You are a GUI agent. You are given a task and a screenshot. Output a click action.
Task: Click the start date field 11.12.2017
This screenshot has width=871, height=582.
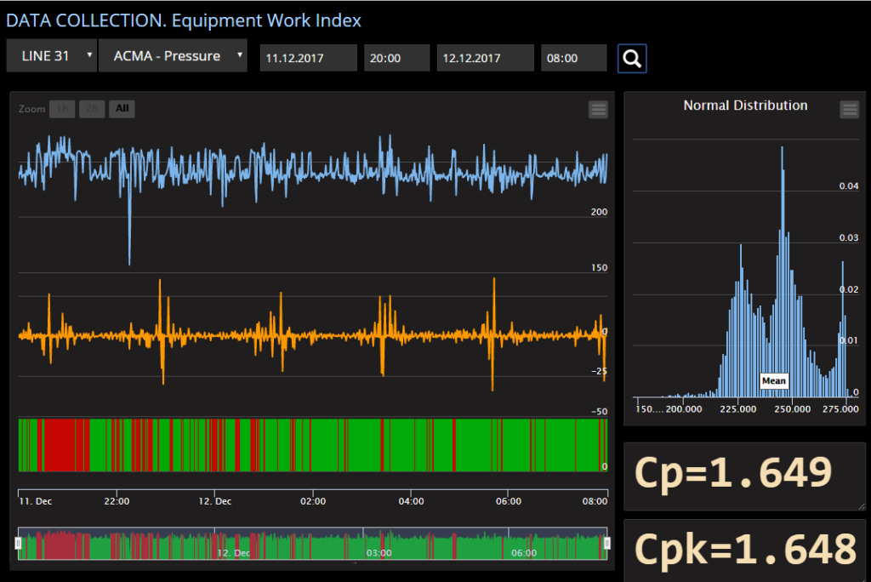(x=308, y=58)
